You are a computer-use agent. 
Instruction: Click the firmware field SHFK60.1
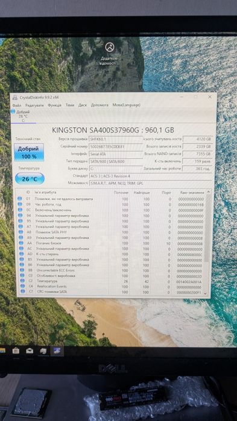(x=116, y=139)
